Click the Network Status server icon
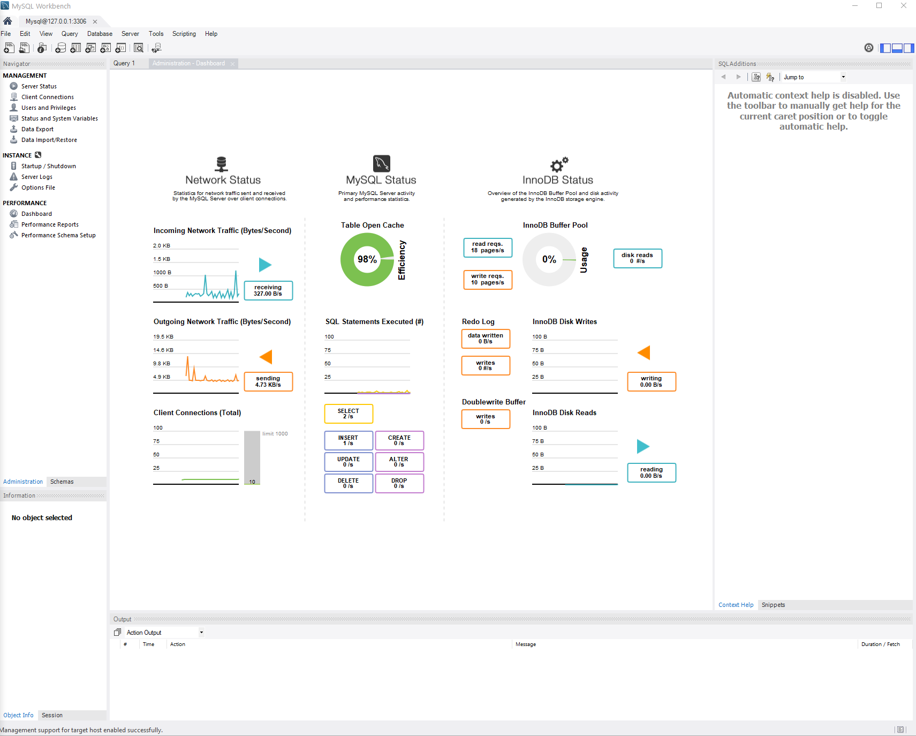The height and width of the screenshot is (736, 916). pyautogui.click(x=222, y=163)
